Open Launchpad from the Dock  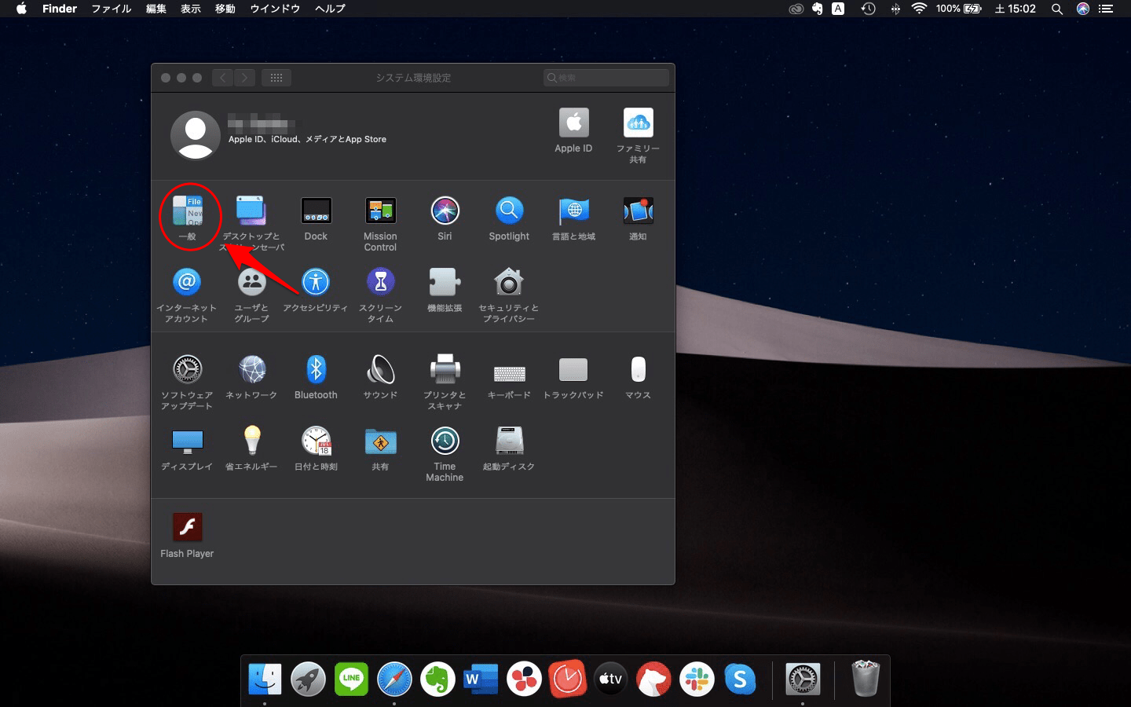pos(308,679)
